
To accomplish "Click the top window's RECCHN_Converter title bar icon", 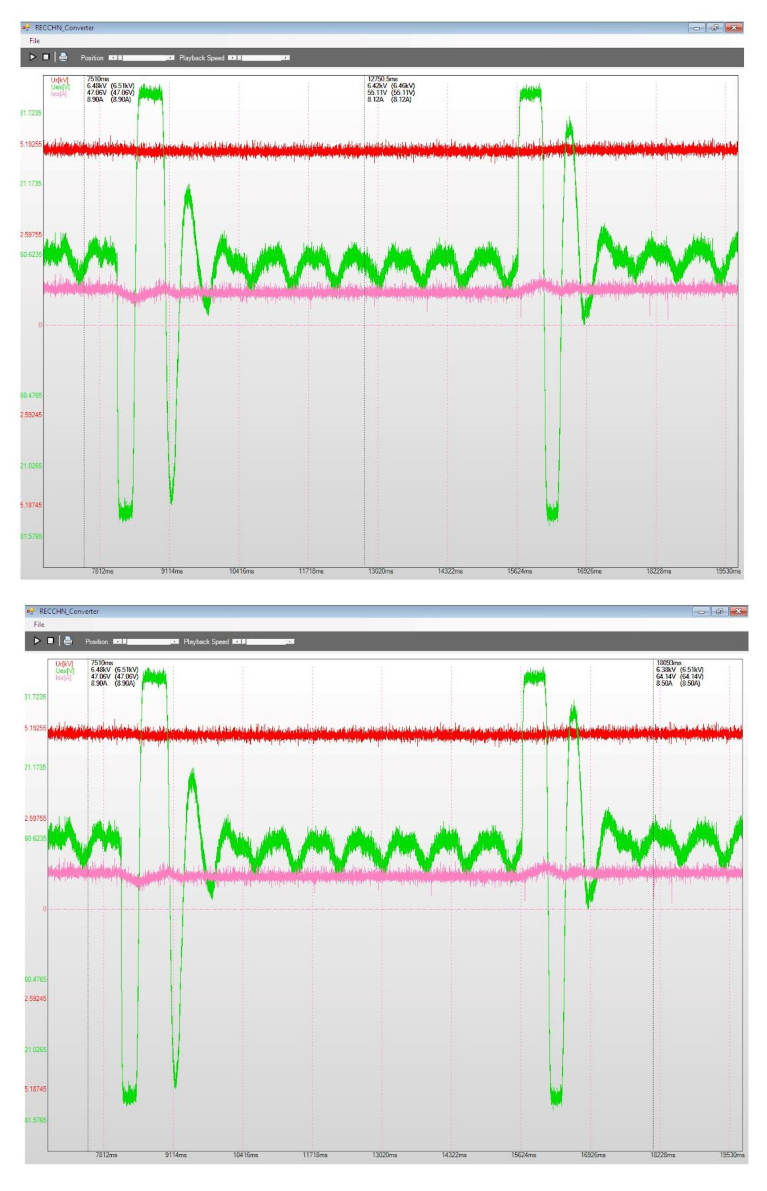I will (x=26, y=28).
